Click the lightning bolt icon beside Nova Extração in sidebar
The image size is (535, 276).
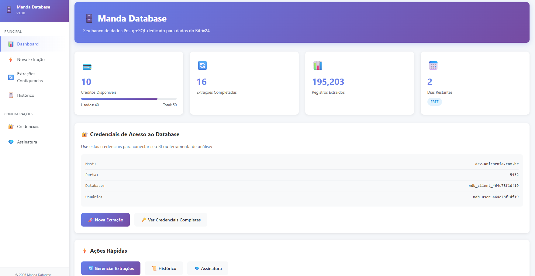(x=11, y=59)
